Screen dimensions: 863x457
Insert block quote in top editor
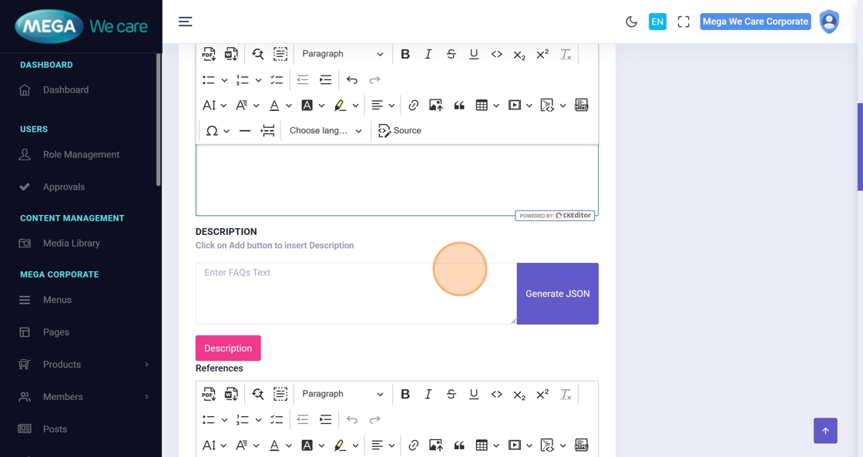tap(459, 106)
